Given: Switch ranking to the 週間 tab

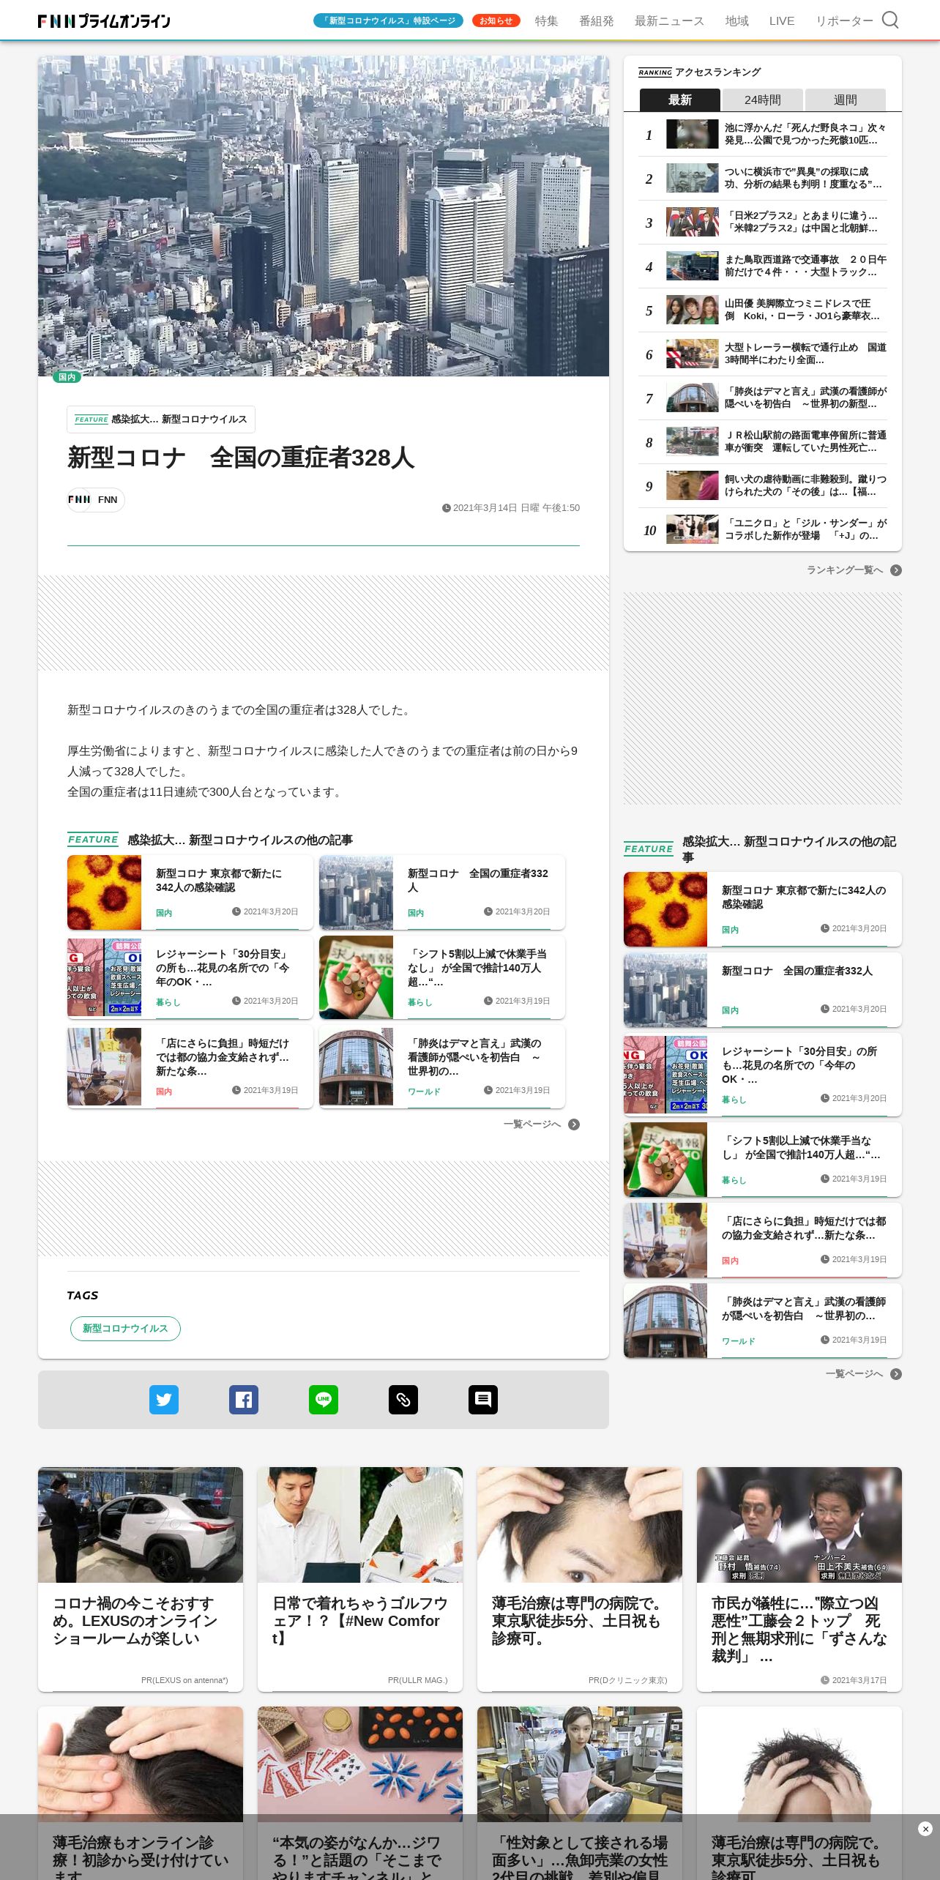Looking at the screenshot, I should pyautogui.click(x=846, y=100).
